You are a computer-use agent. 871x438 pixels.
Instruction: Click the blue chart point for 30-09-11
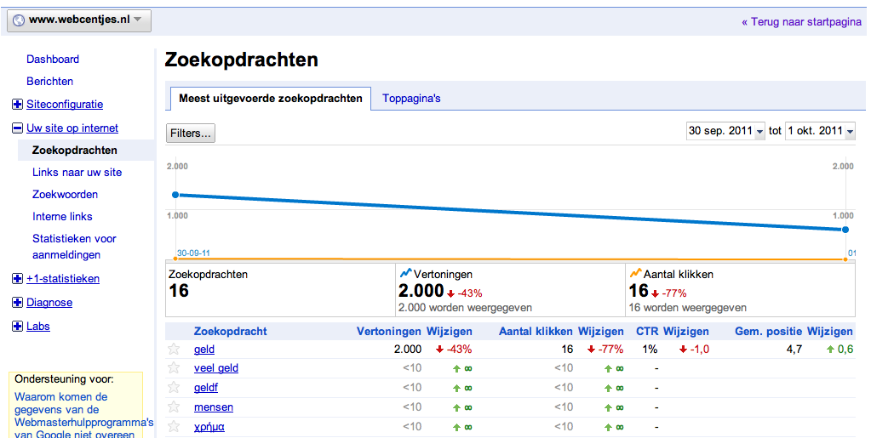(175, 195)
